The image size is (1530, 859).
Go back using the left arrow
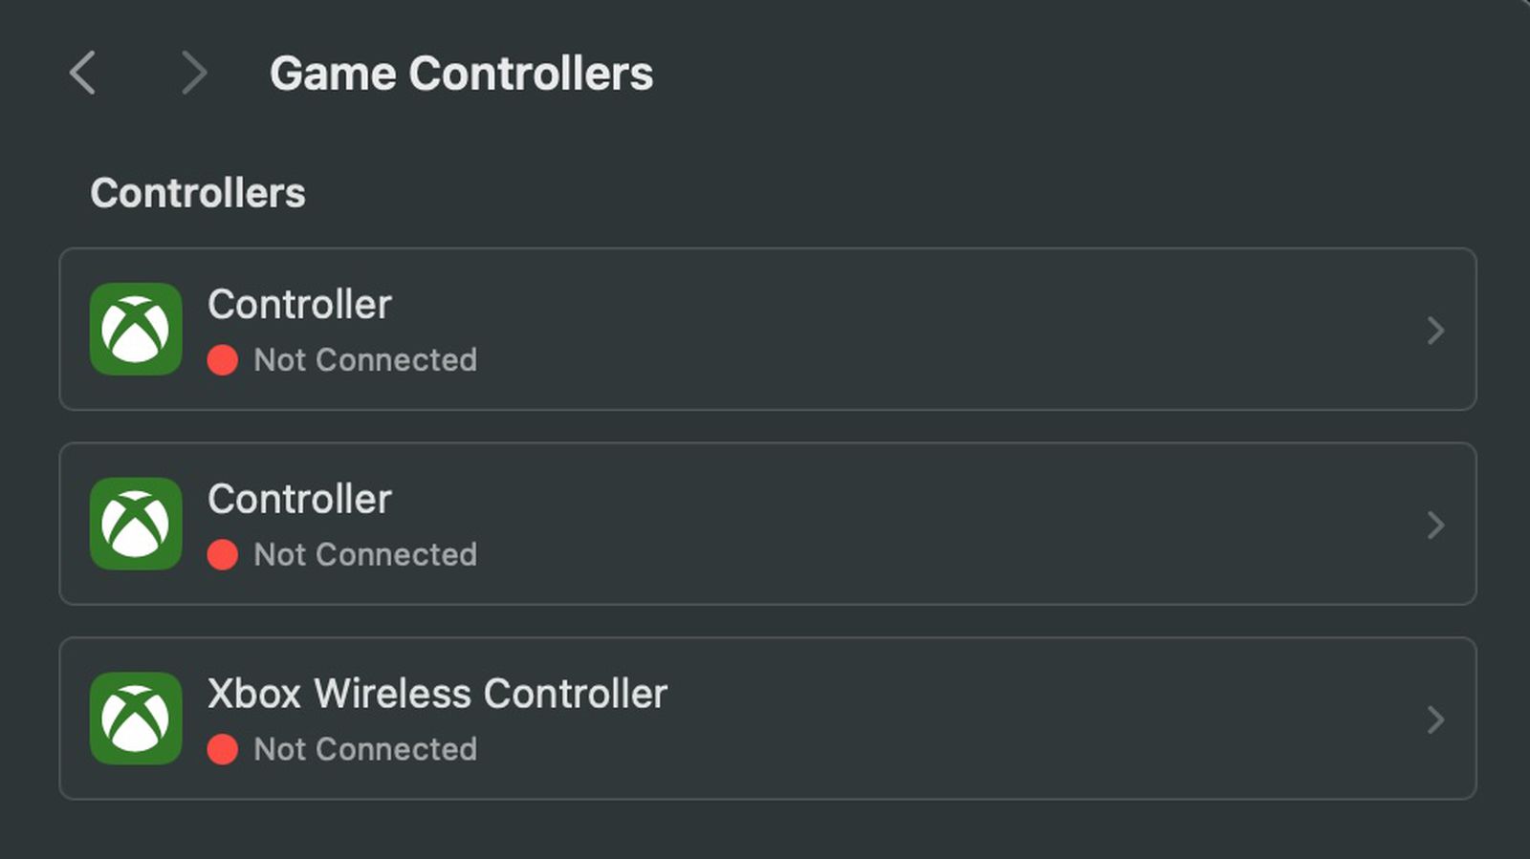point(83,74)
